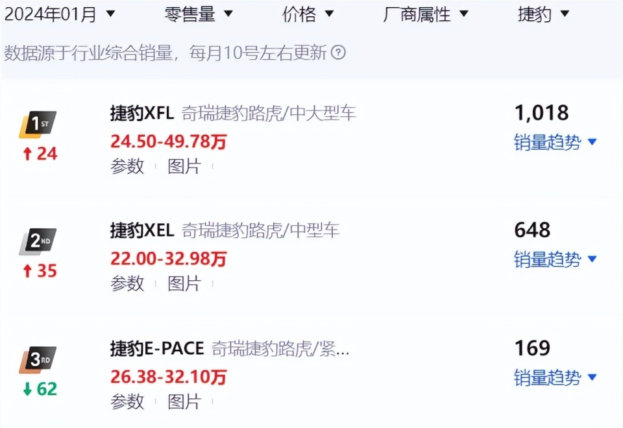Open the 捷豹E-PACE model page
Screen dimensions: 623x428
[x=156, y=348]
